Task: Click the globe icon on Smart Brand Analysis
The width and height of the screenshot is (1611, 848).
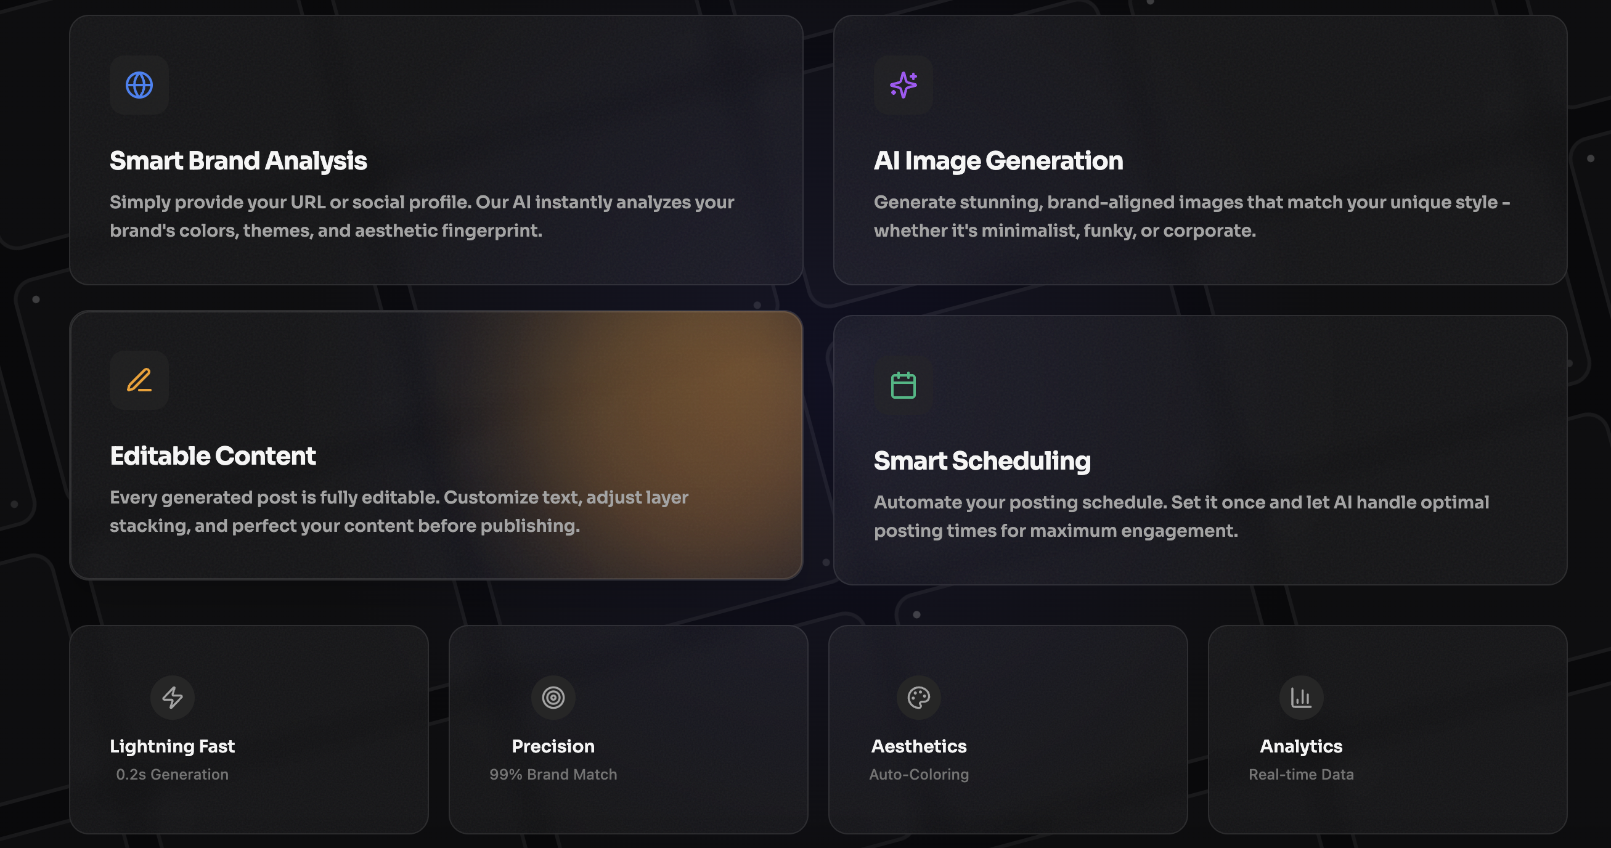Action: (139, 86)
